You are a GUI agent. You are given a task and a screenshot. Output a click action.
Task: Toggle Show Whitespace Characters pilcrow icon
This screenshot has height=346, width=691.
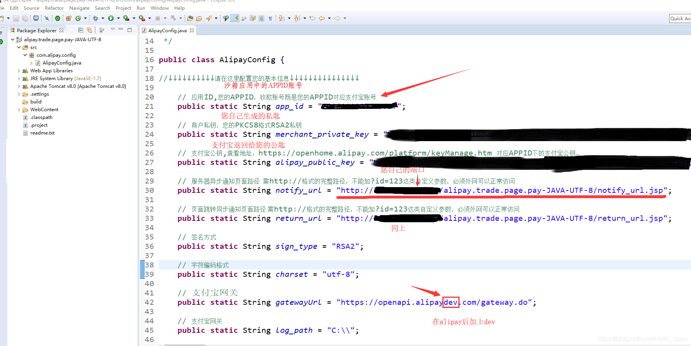[x=270, y=18]
